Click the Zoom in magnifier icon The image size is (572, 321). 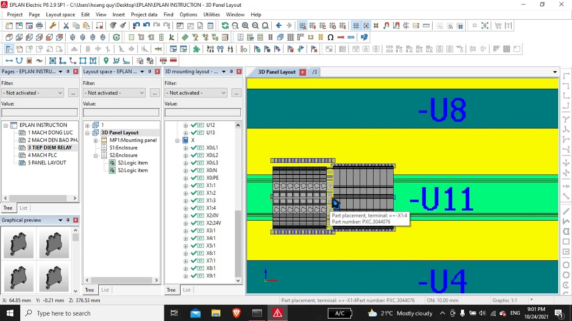pos(245,26)
